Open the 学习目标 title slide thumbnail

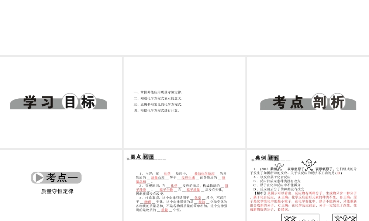coord(61,102)
